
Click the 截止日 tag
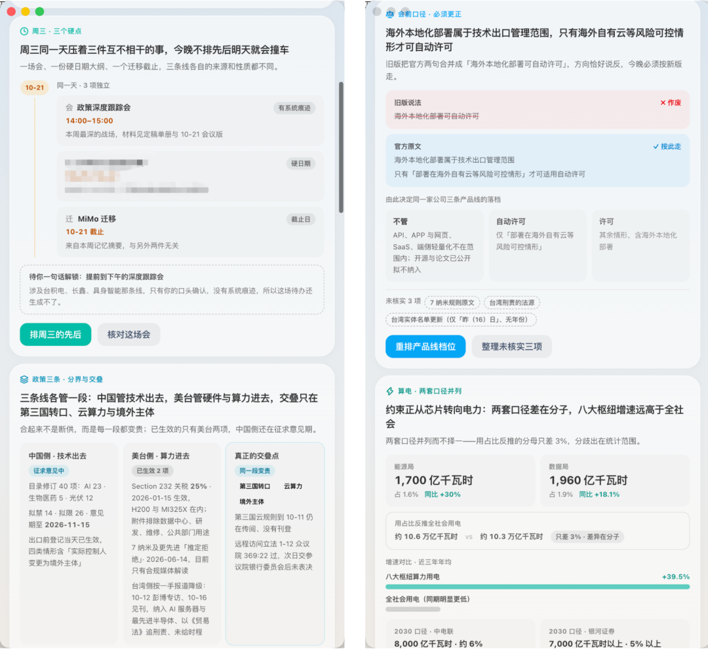point(301,220)
